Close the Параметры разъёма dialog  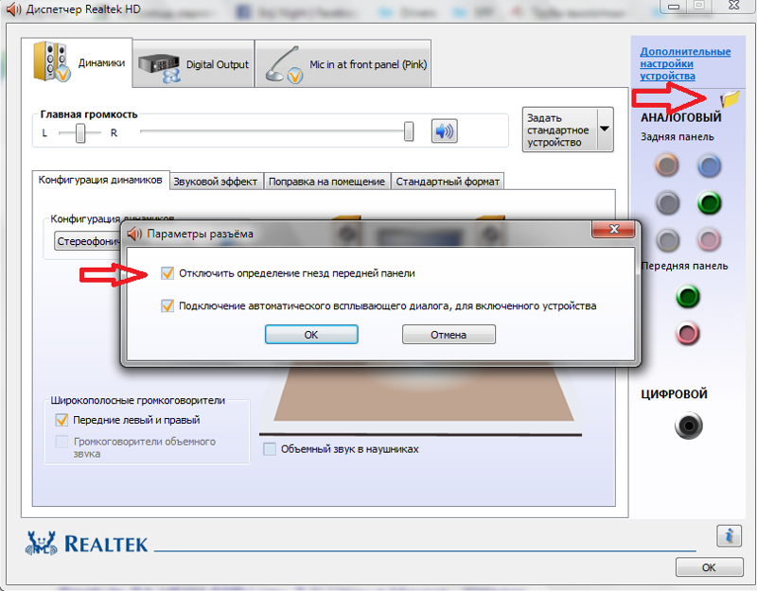613,229
